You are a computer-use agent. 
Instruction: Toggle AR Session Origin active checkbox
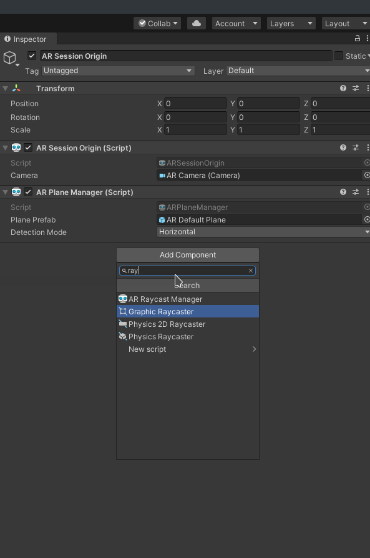32,56
